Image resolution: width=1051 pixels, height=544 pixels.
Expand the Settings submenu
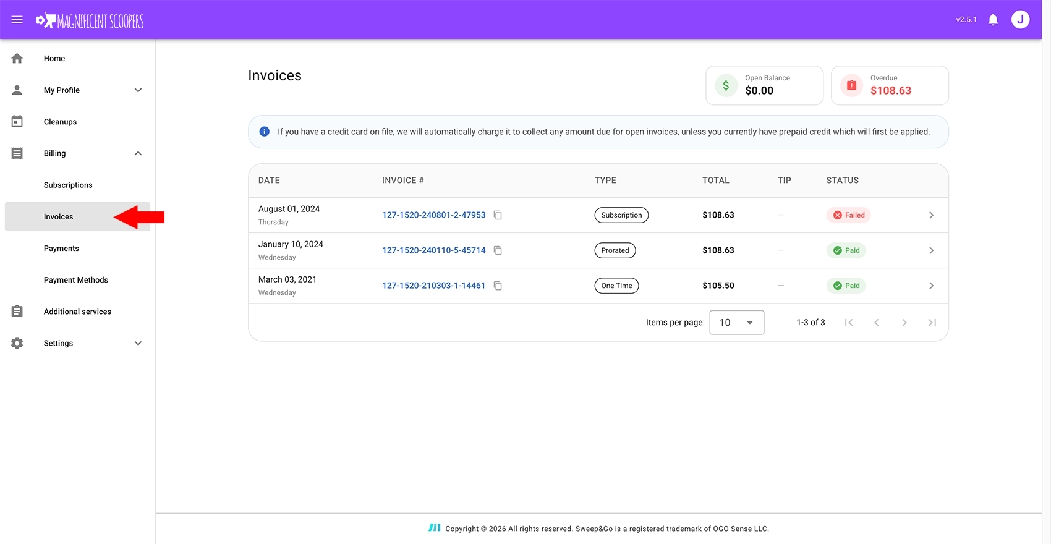point(138,343)
